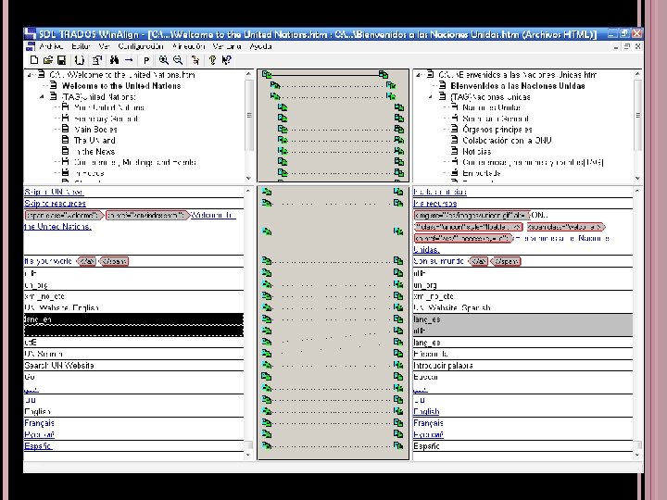Zoom in with the magnifier plus icon
This screenshot has height=500, width=667.
(x=164, y=60)
